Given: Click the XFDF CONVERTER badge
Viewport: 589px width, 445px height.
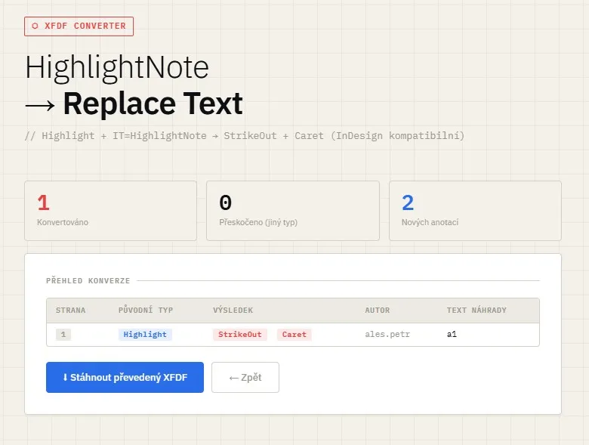Looking at the screenshot, I should pos(79,26).
